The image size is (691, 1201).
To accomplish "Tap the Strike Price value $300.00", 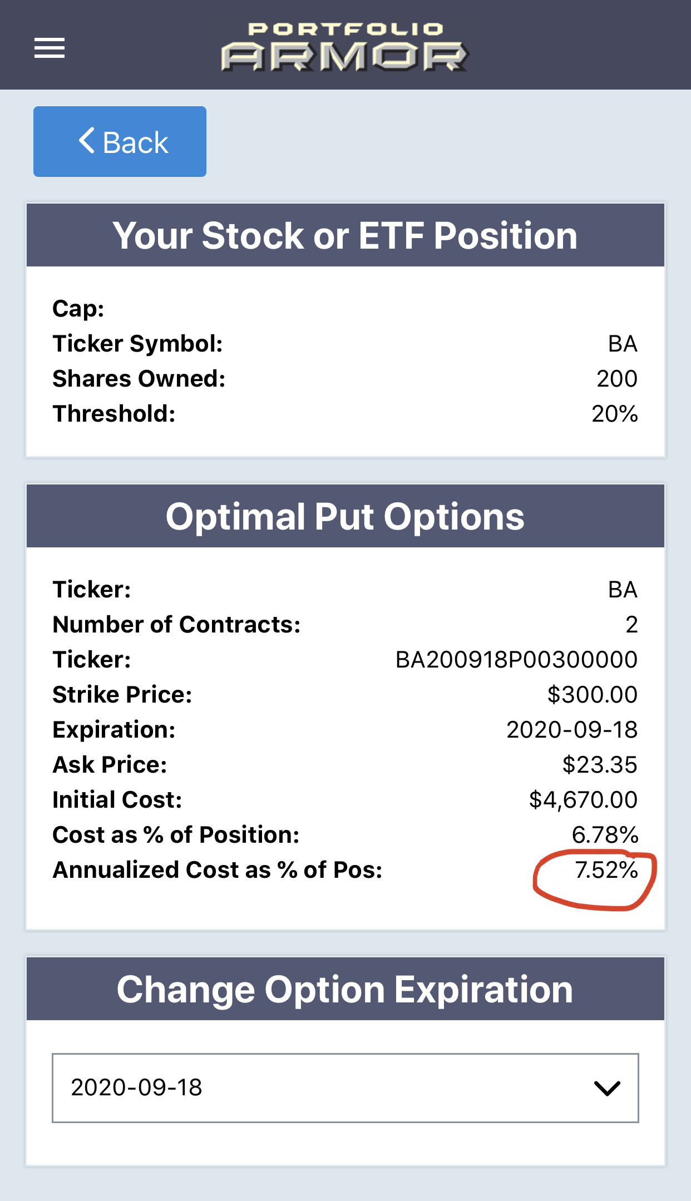I will tap(593, 695).
